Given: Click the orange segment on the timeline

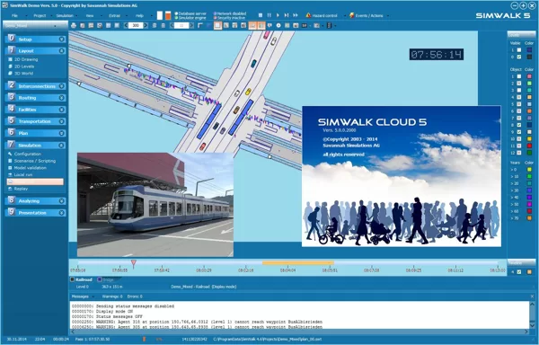Looking at the screenshot, I should [x=297, y=263].
